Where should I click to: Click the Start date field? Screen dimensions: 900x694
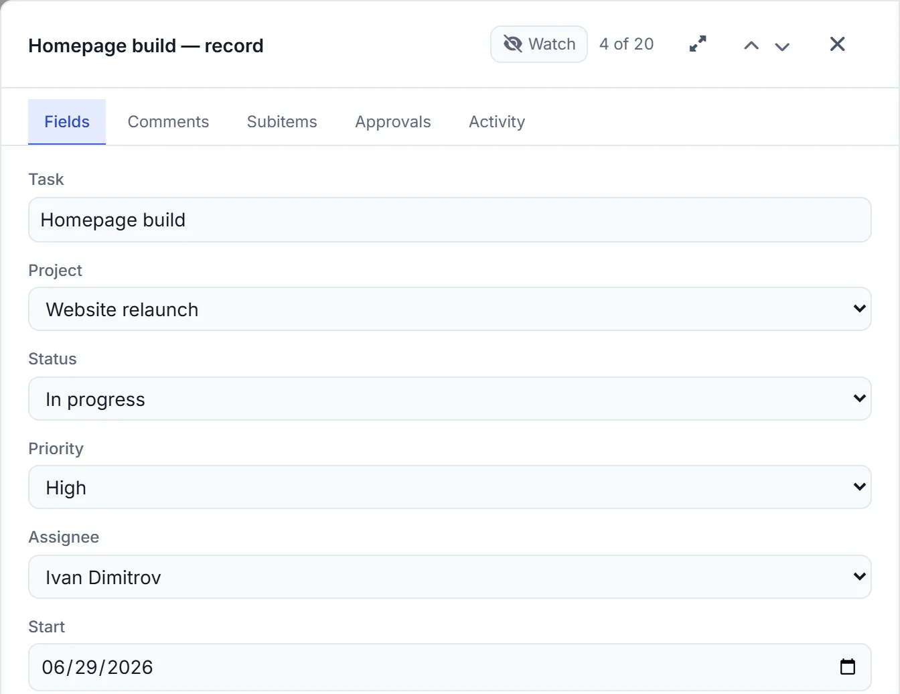(449, 667)
